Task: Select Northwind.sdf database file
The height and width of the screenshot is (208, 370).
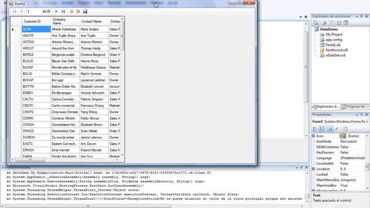Action: pyautogui.click(x=336, y=50)
